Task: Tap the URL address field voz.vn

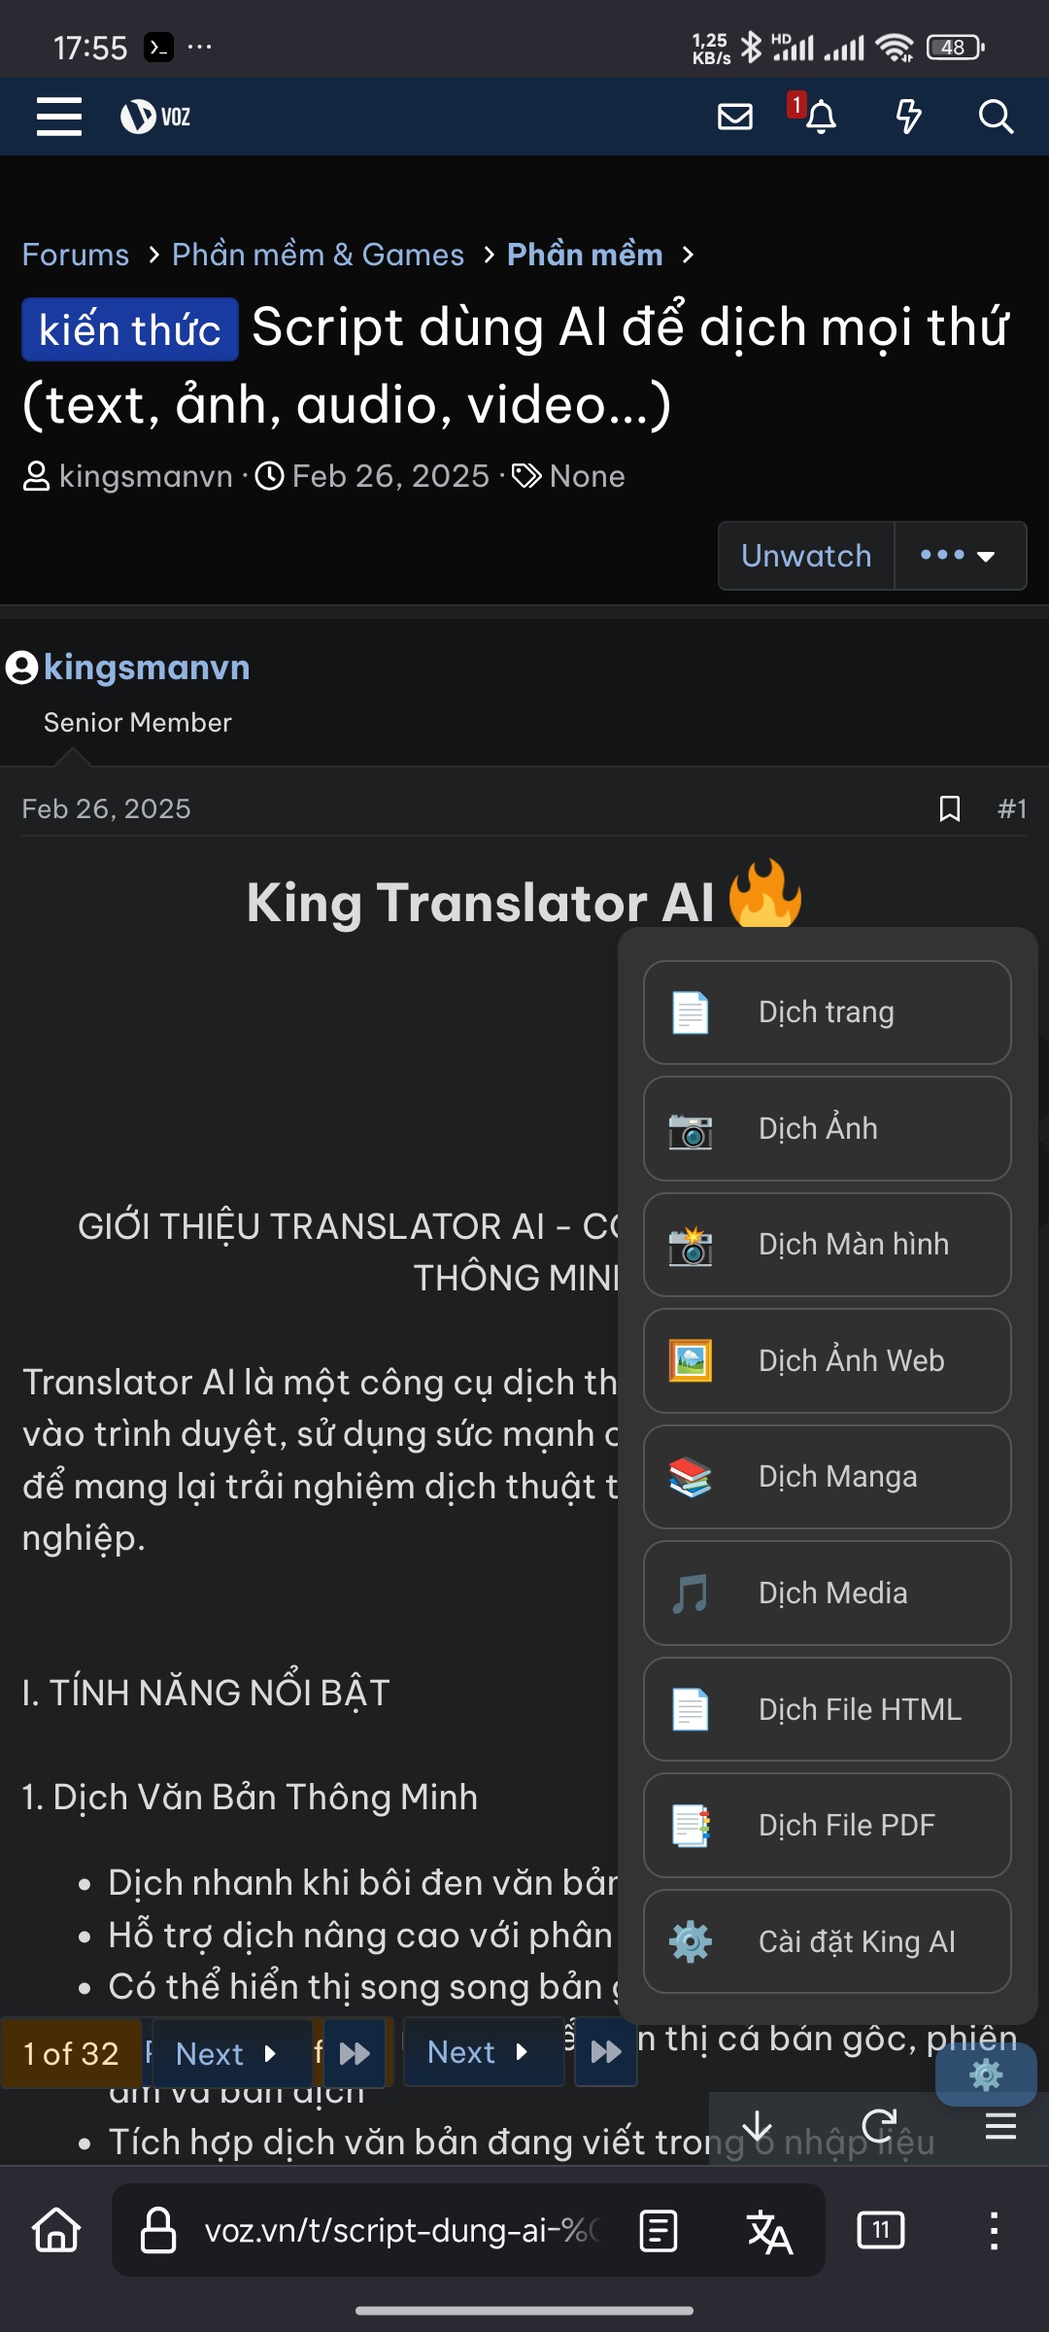Action: (398, 2230)
